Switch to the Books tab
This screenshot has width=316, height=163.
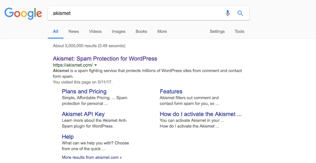tap(141, 31)
